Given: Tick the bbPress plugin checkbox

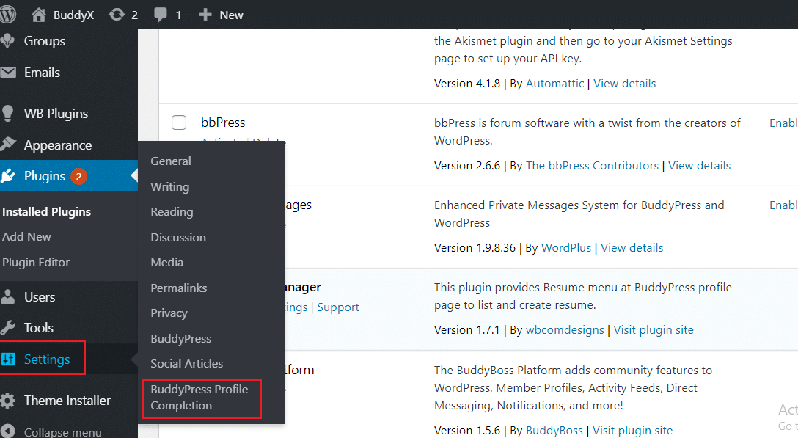Looking at the screenshot, I should [179, 123].
